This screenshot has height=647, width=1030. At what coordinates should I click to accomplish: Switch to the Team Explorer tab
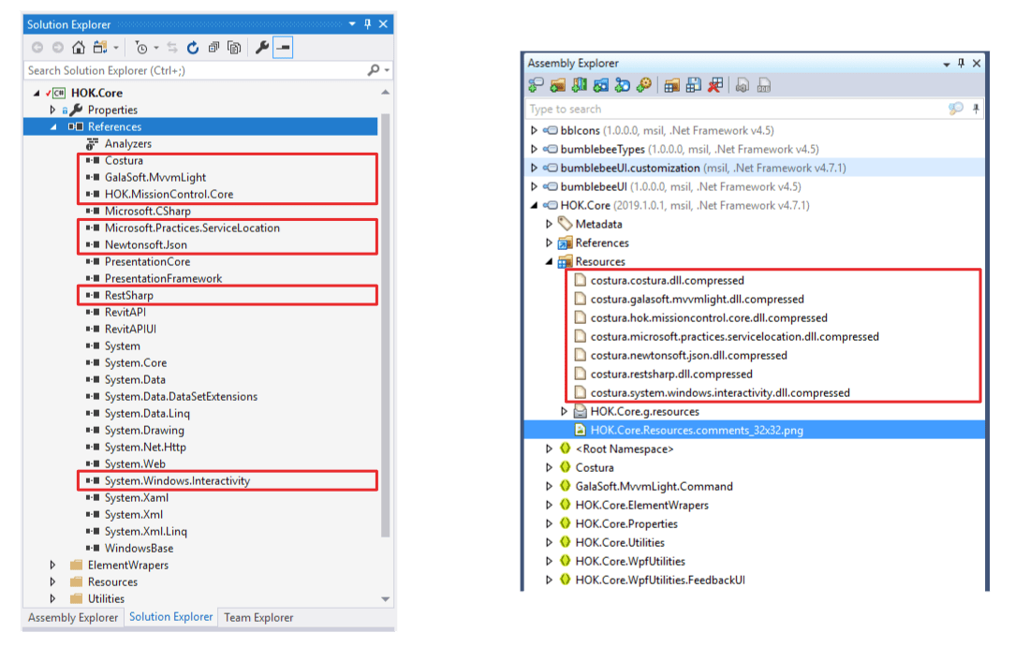(x=258, y=617)
